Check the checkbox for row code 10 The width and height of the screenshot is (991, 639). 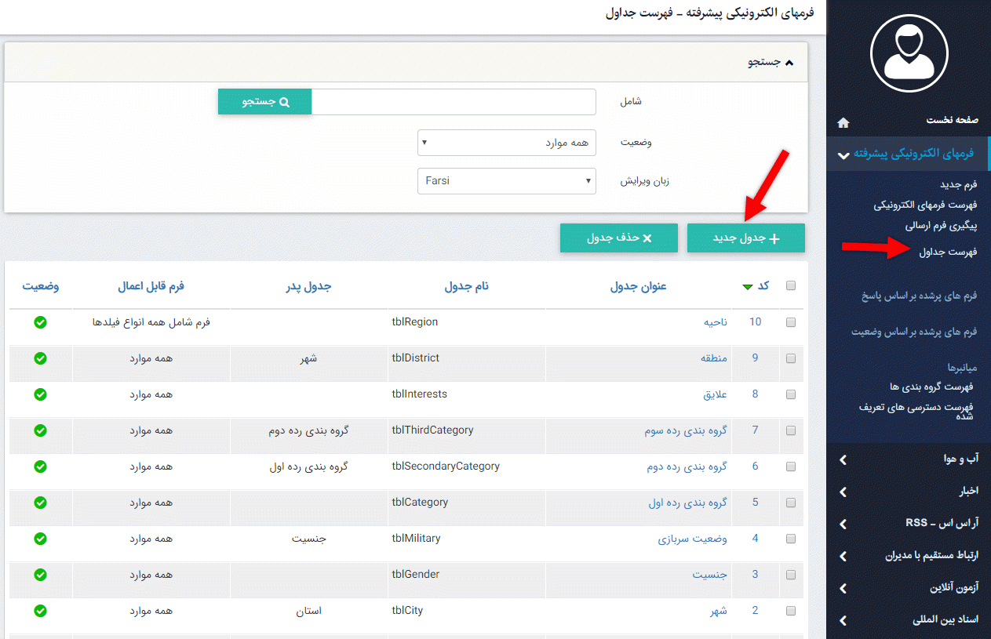[x=791, y=321]
